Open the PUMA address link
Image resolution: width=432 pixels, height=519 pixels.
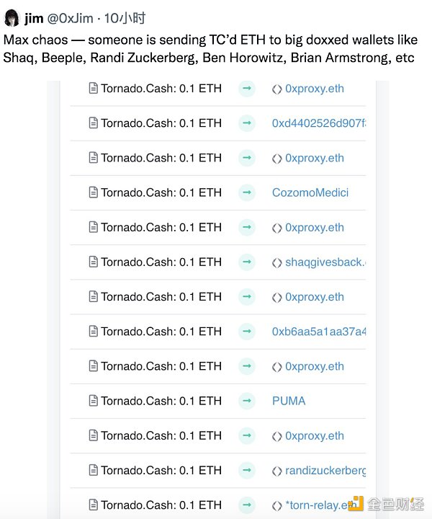point(289,401)
